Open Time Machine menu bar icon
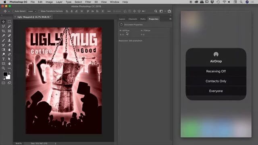 [x=218, y=2]
